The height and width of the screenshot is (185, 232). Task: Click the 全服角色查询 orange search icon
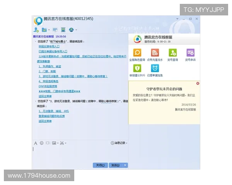pyautogui.click(x=137, y=52)
